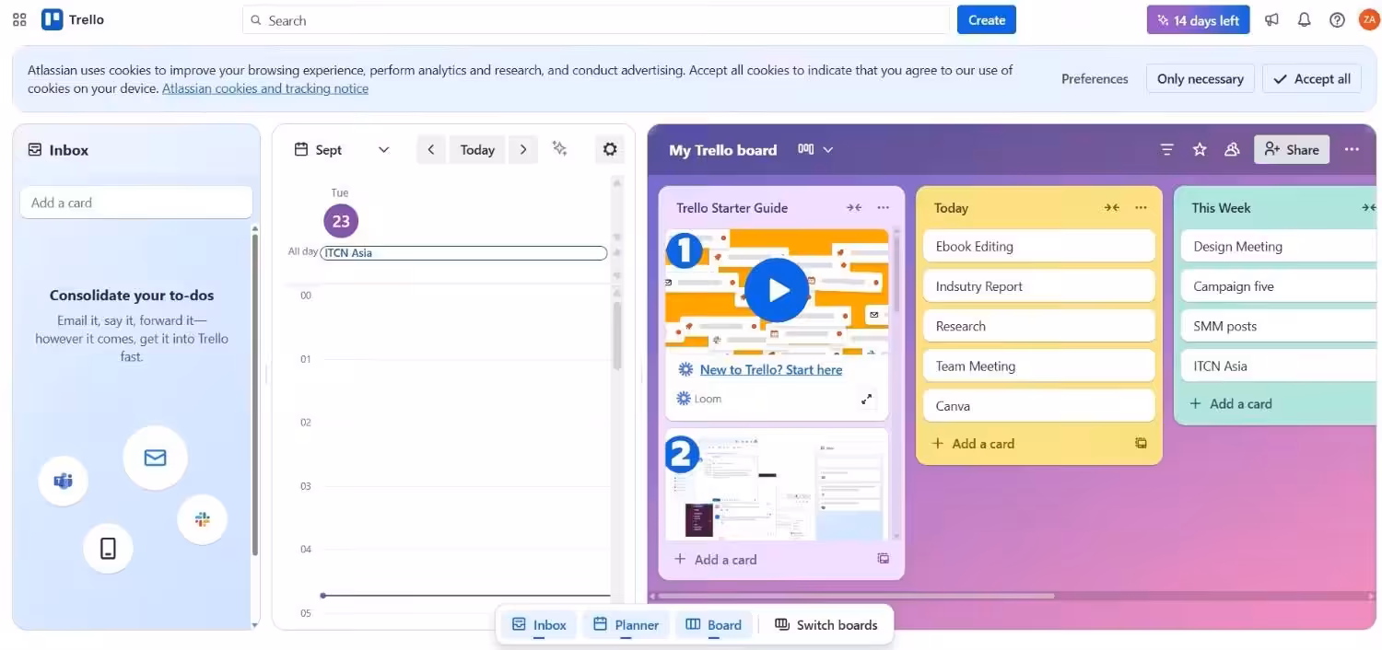Expand the Loom video preview
1382x650 pixels.
coord(866,399)
